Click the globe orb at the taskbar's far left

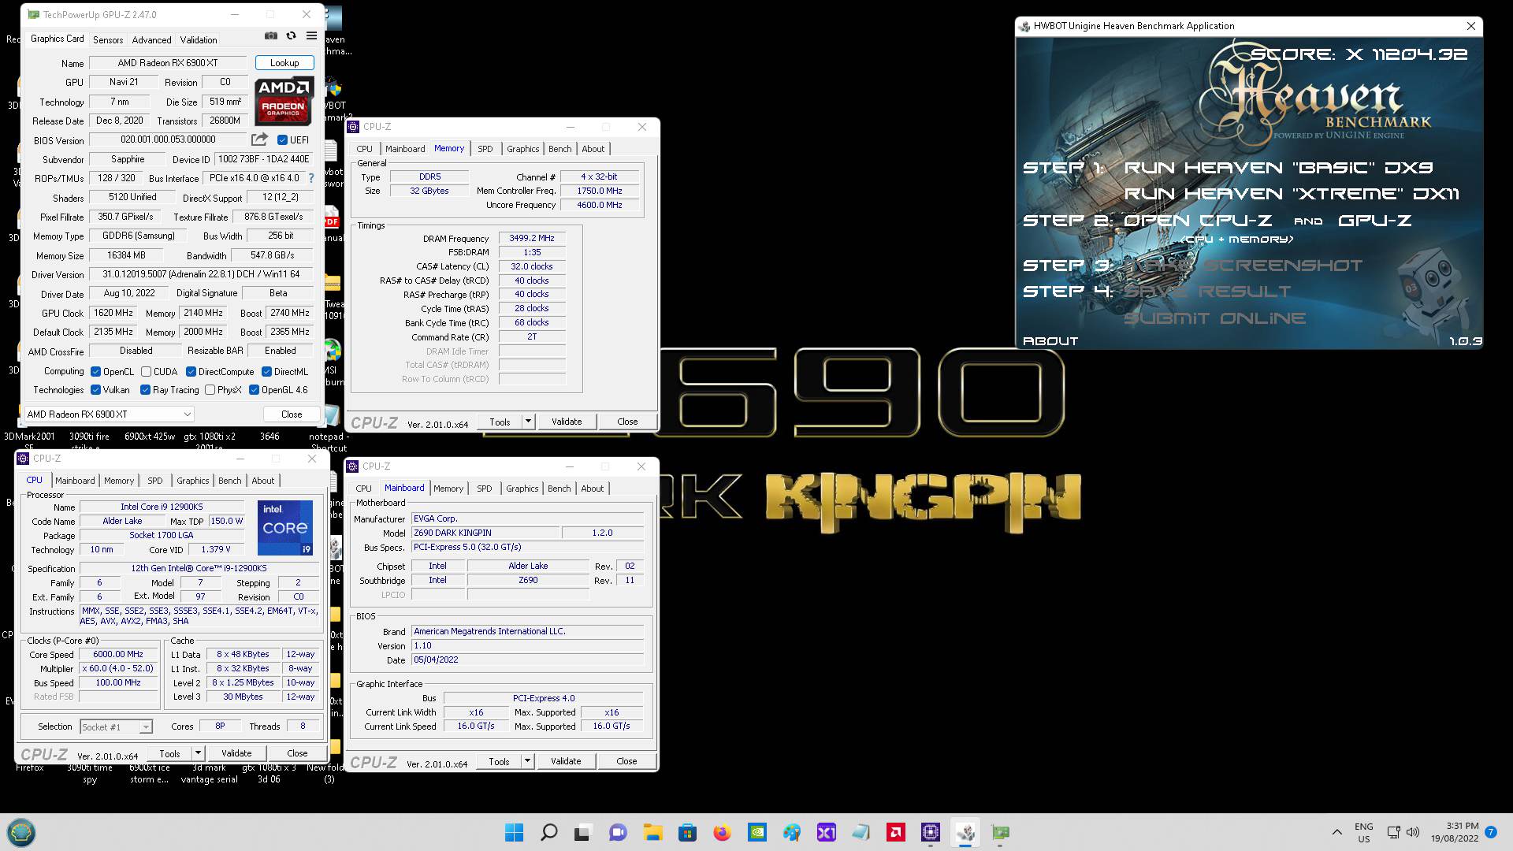21,832
